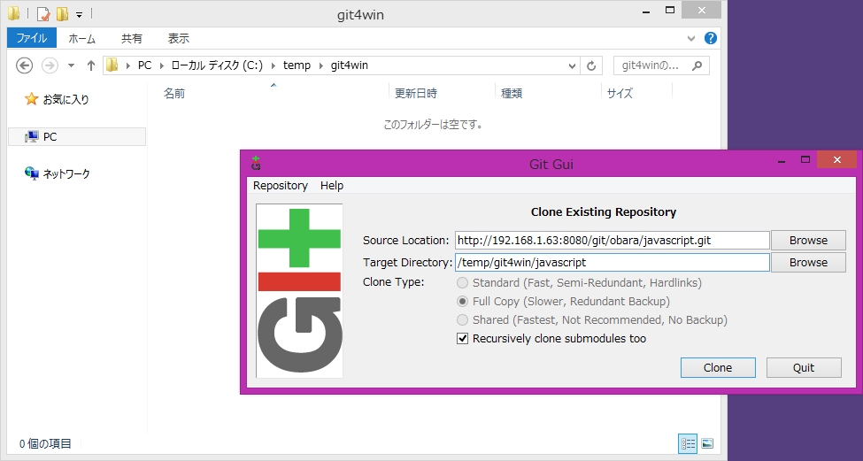Maximize the Git Gui window
This screenshot has height=461, width=863.
point(805,159)
